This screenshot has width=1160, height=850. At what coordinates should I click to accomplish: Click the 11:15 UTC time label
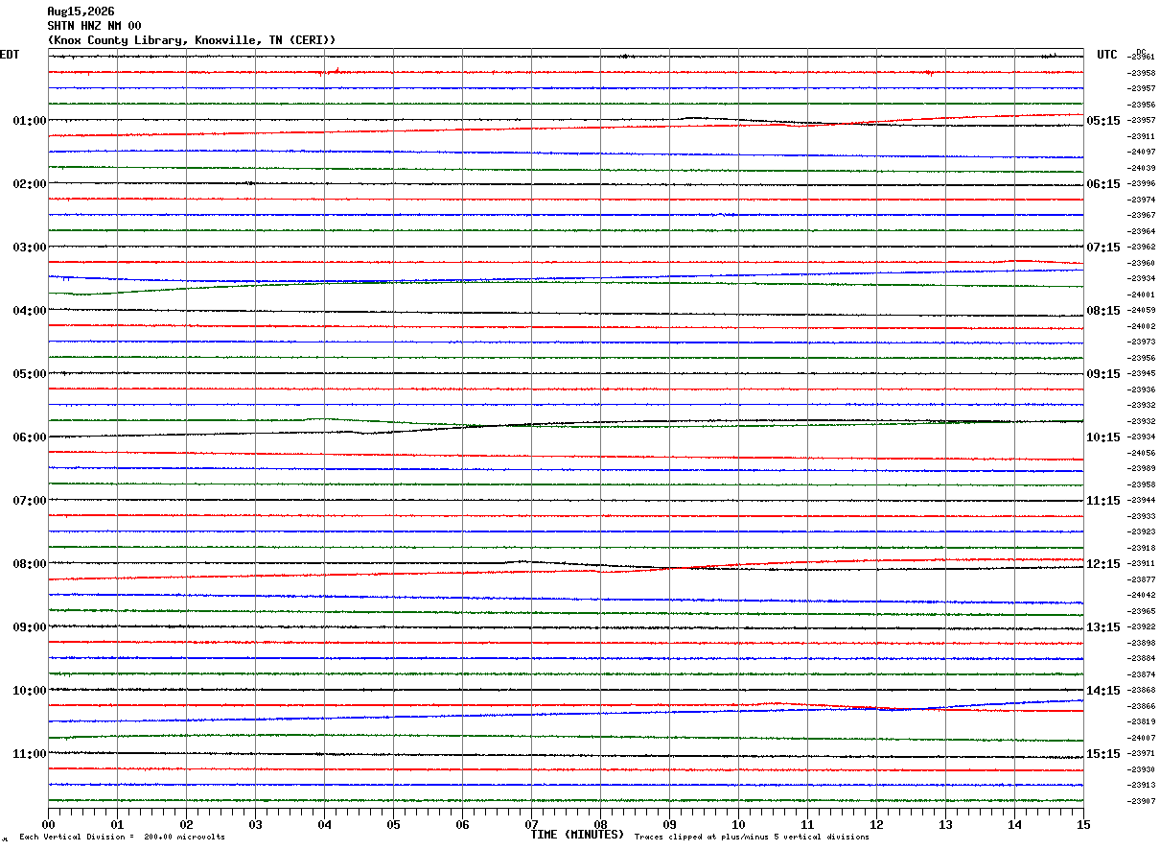tap(1102, 501)
